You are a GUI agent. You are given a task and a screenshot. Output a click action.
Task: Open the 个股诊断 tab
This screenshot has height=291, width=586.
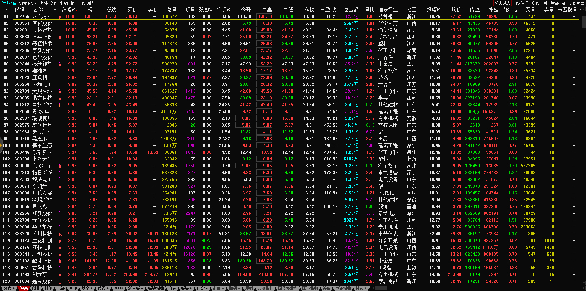click(x=86, y=3)
